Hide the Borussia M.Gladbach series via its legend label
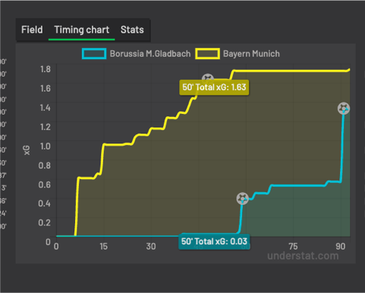The image size is (365, 293). [150, 54]
